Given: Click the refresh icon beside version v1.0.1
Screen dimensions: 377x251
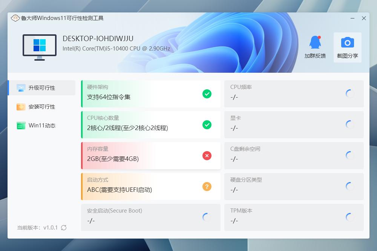Looking at the screenshot, I should click(64, 228).
